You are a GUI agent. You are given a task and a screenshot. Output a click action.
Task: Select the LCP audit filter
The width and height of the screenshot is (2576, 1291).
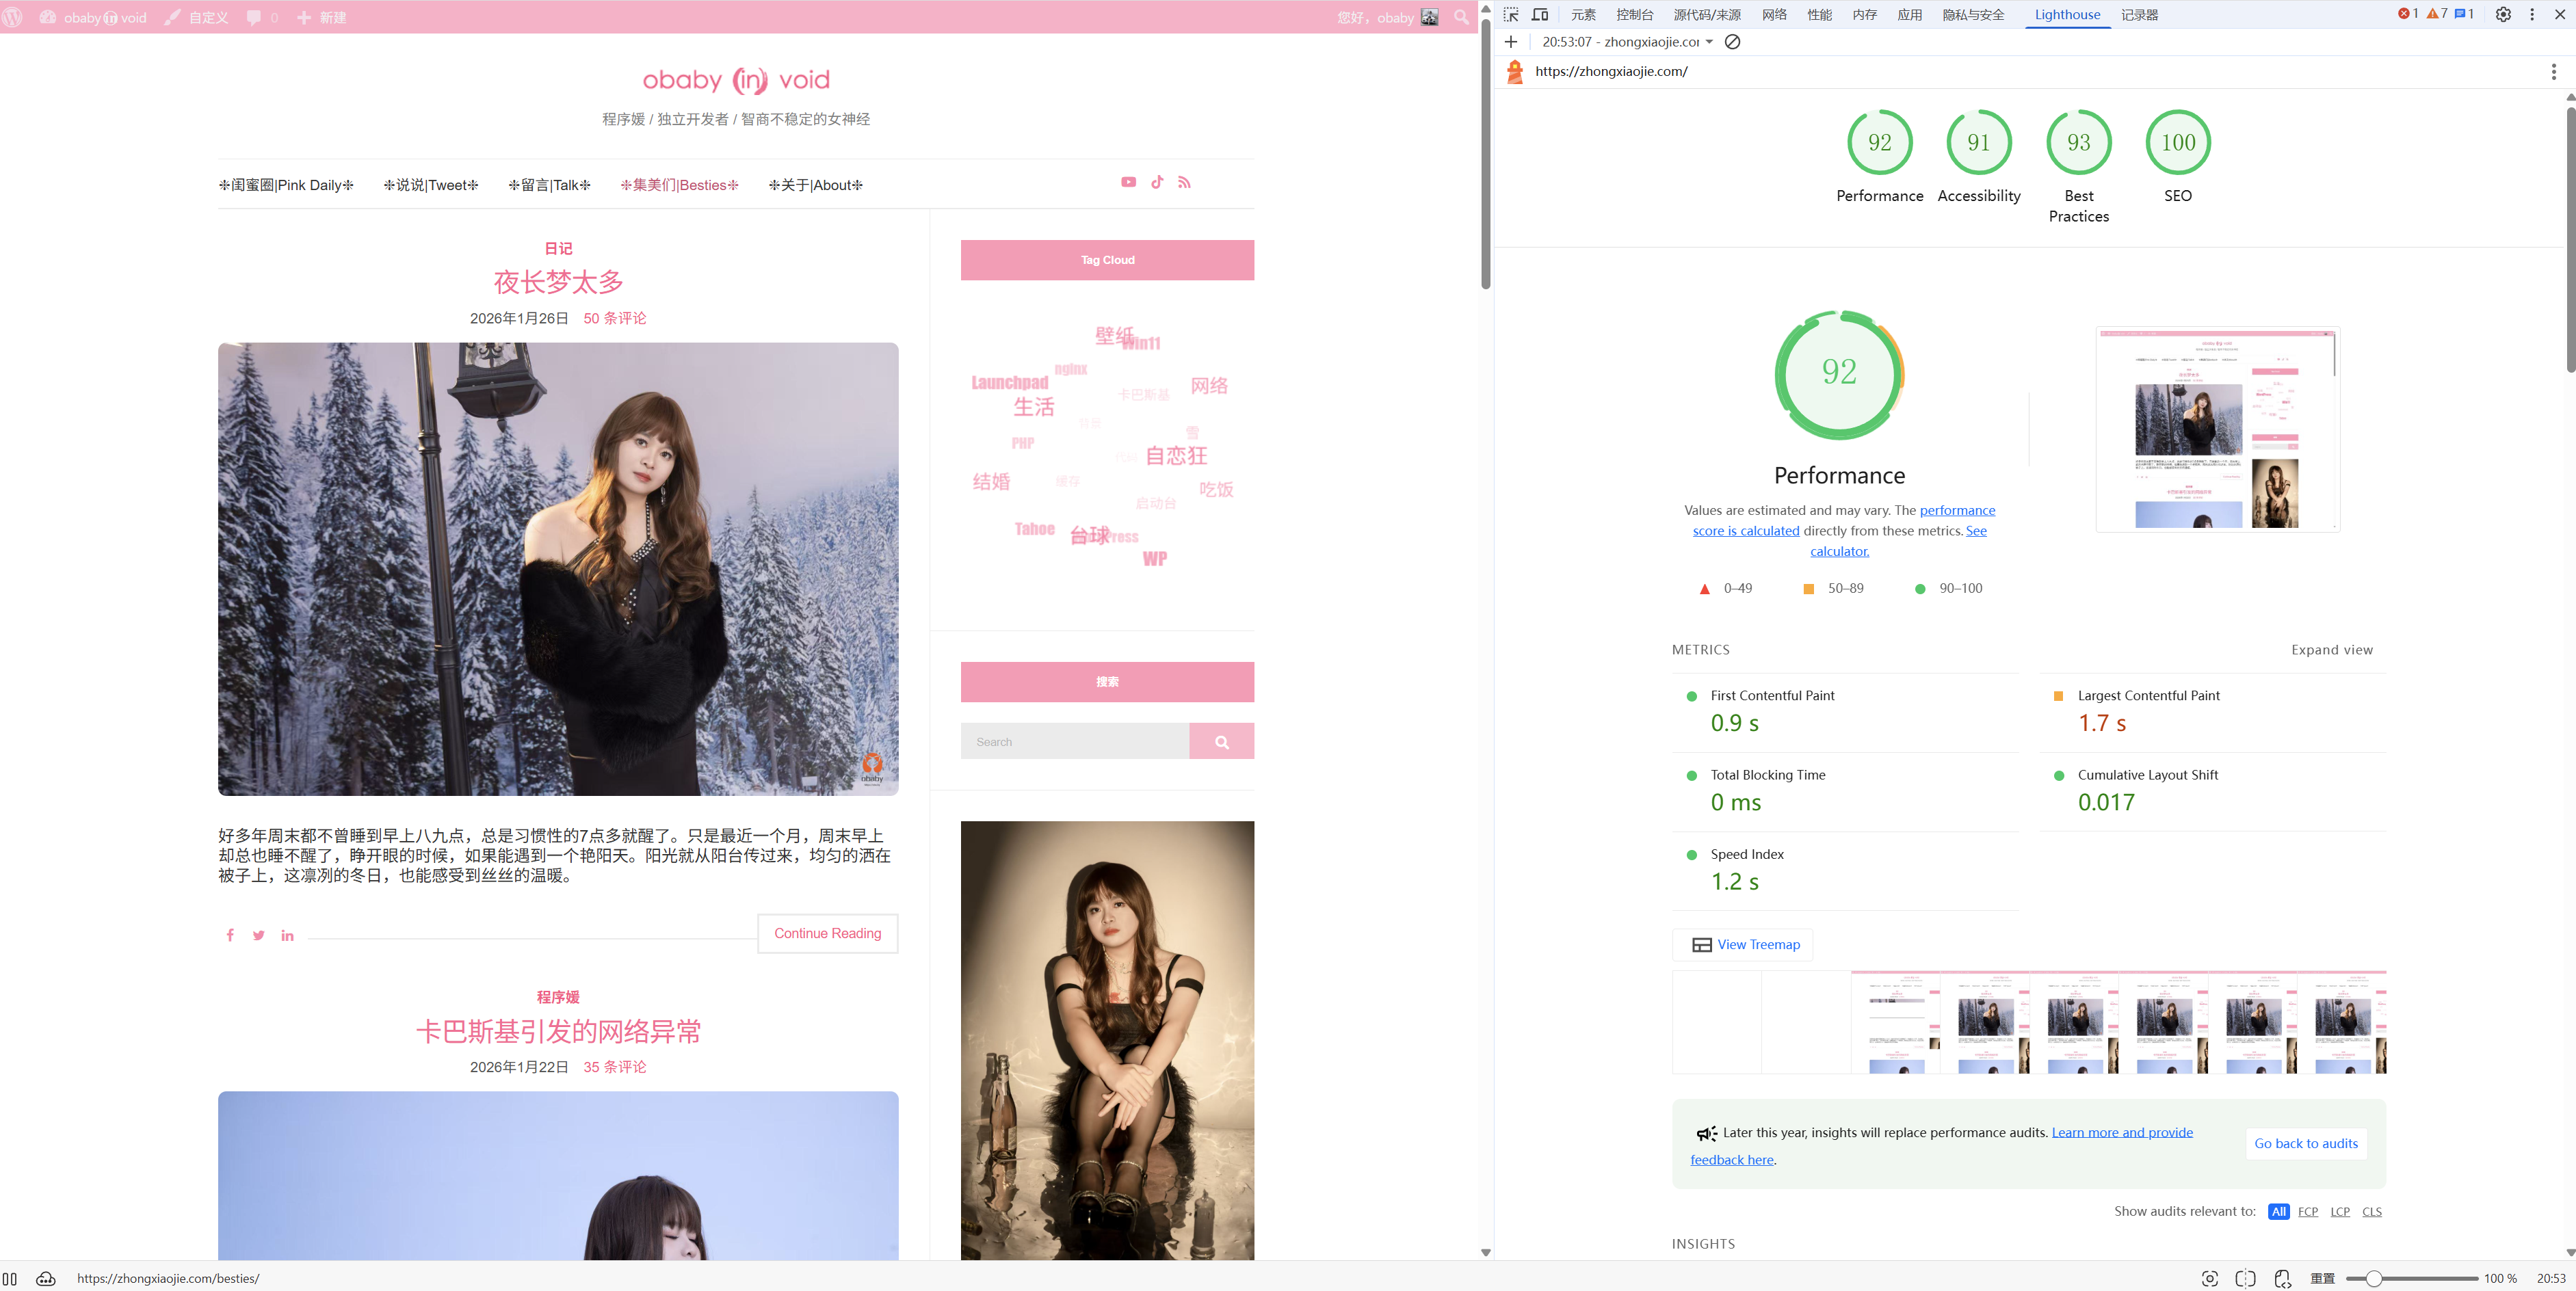coord(2339,1211)
